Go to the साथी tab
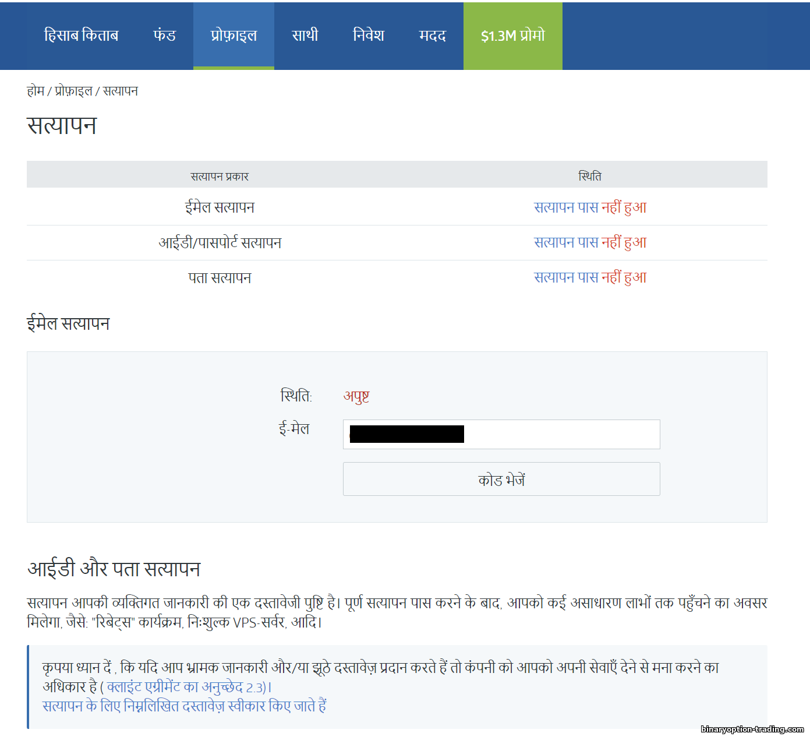 pos(305,36)
